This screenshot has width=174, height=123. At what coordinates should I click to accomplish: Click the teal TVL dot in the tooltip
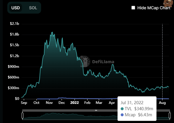[x=122, y=109]
